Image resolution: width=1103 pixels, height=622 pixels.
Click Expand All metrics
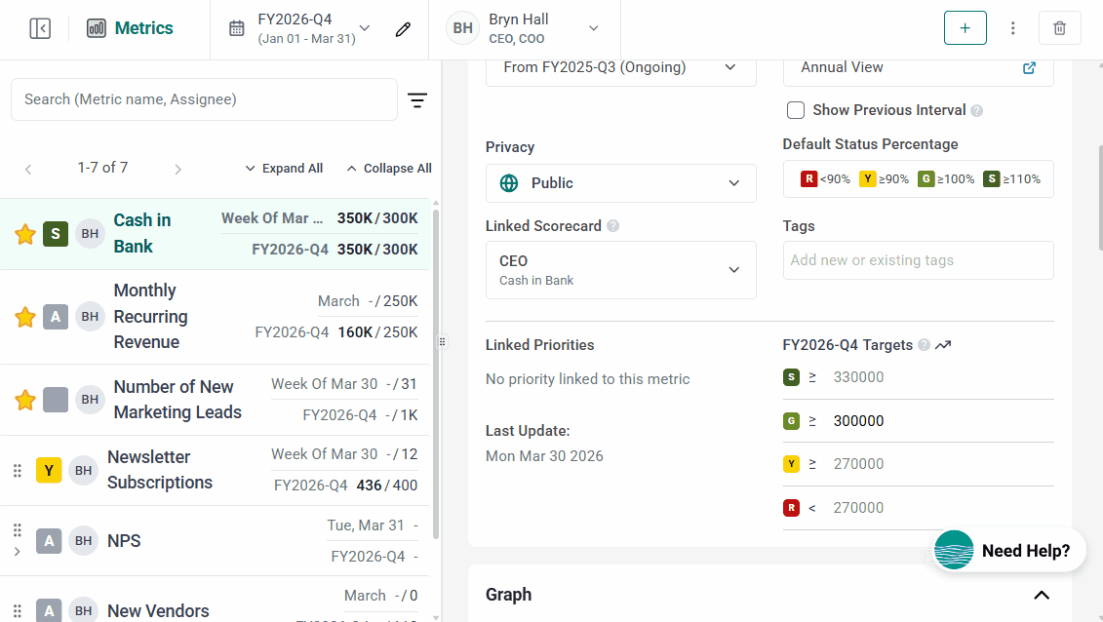[x=284, y=169]
